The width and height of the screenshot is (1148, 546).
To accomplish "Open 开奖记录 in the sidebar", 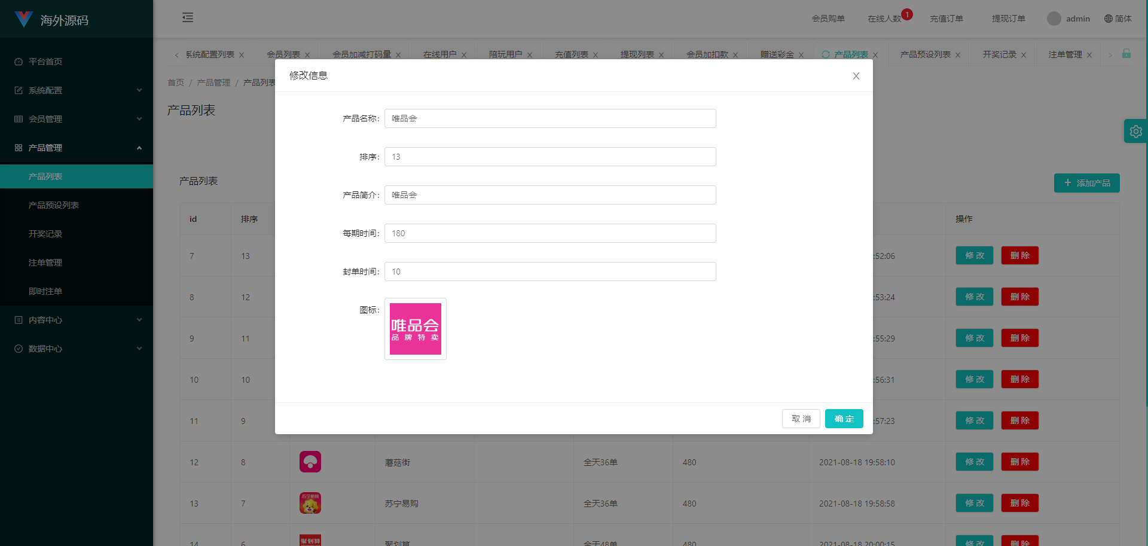I will 45,234.
